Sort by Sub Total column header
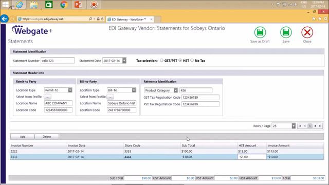This screenshot has width=329, height=185. click(209, 145)
